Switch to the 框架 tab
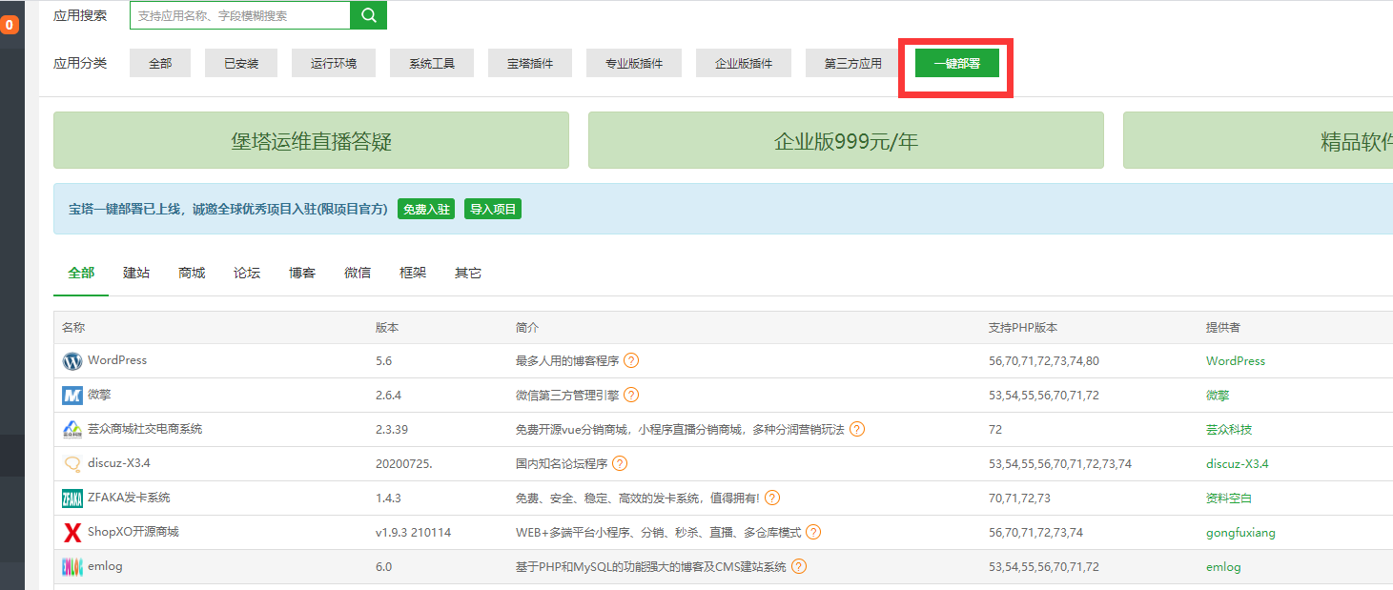 (413, 273)
